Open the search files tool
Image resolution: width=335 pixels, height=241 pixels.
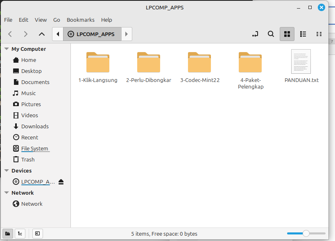(271, 34)
